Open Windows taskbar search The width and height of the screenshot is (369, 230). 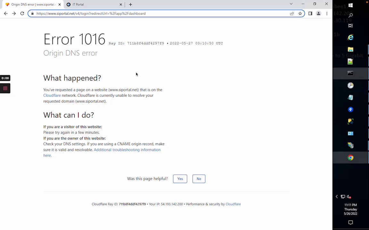(350, 15)
